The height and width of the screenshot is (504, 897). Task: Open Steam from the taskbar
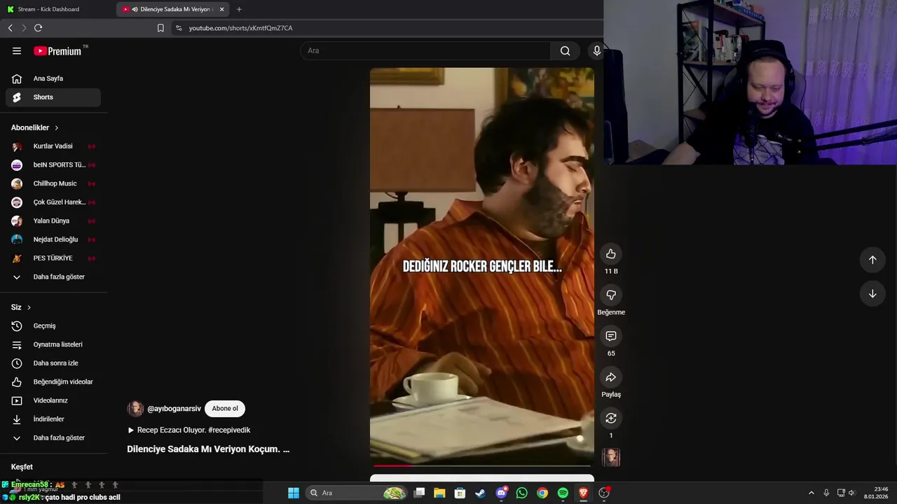pos(480,493)
